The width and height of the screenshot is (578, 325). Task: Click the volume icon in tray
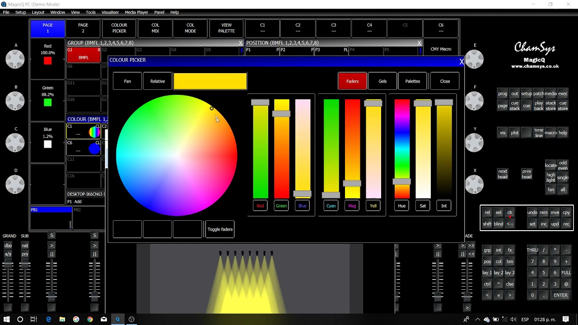[513, 319]
